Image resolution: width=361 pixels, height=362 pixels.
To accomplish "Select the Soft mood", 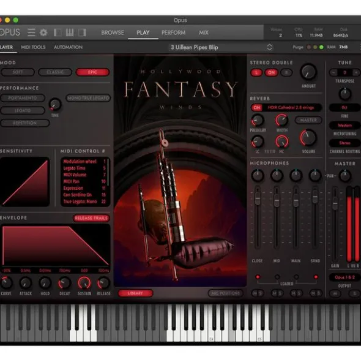I will pos(18,72).
